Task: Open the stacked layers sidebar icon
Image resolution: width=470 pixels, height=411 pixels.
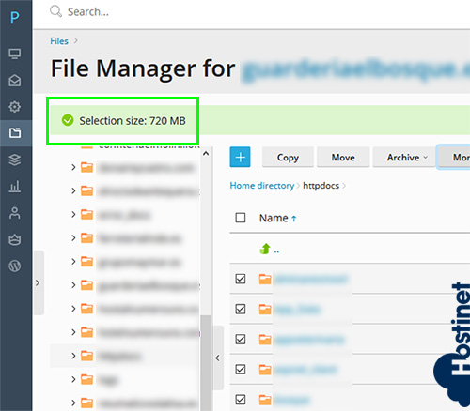Action: [x=15, y=160]
